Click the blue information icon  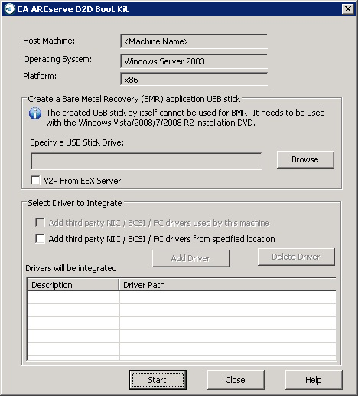[x=35, y=113]
